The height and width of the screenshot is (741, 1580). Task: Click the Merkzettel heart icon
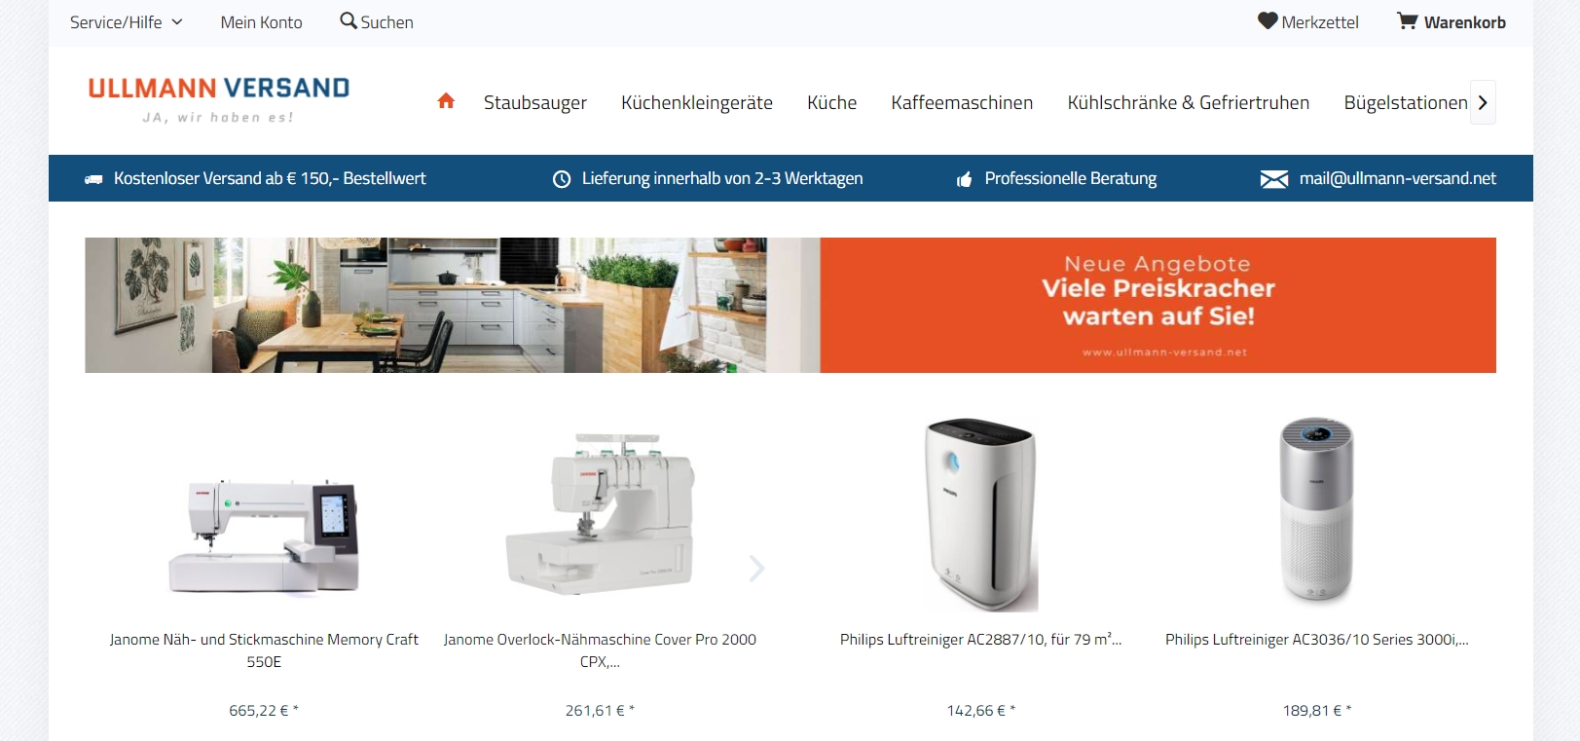click(x=1268, y=20)
